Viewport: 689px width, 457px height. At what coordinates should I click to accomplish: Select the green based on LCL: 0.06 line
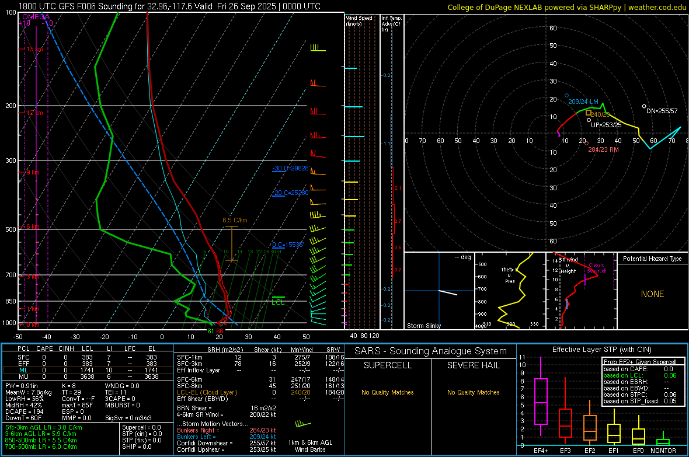point(640,375)
